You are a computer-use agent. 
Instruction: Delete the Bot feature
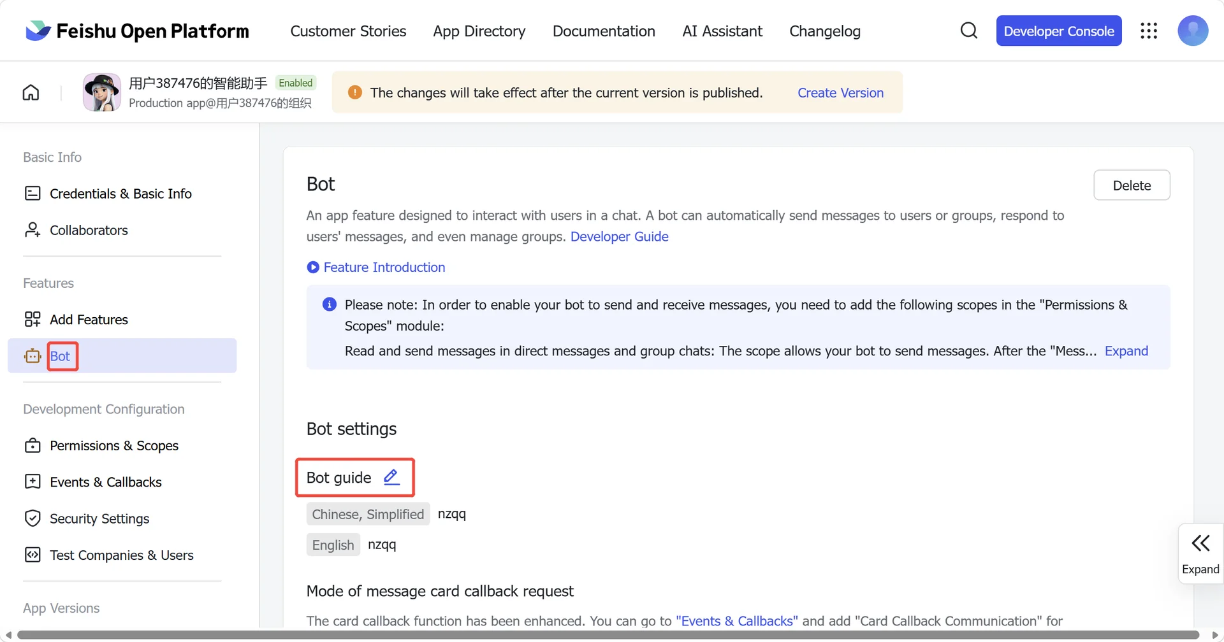pyautogui.click(x=1132, y=185)
